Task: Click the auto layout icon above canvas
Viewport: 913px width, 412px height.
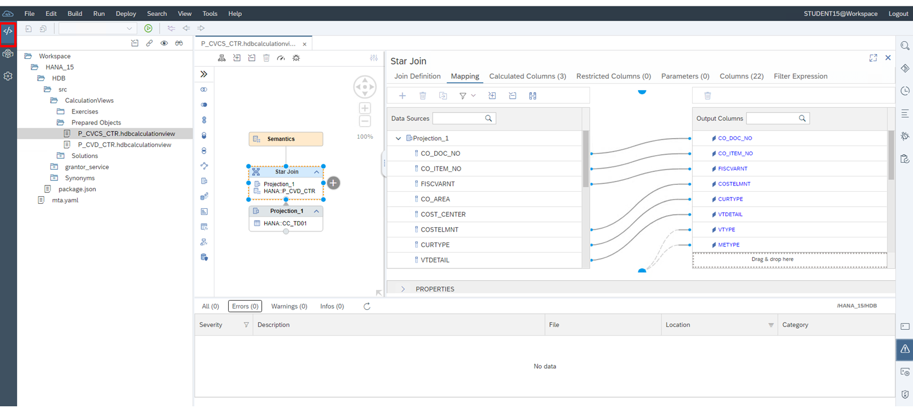Action: 222,58
